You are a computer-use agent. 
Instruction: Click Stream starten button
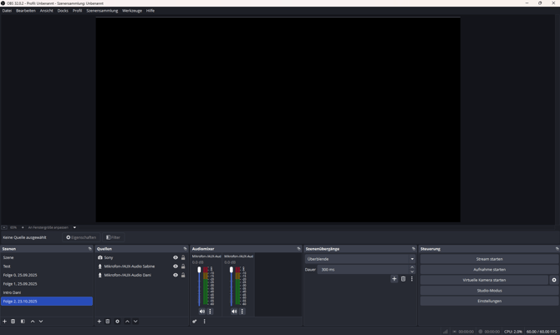pos(489,259)
